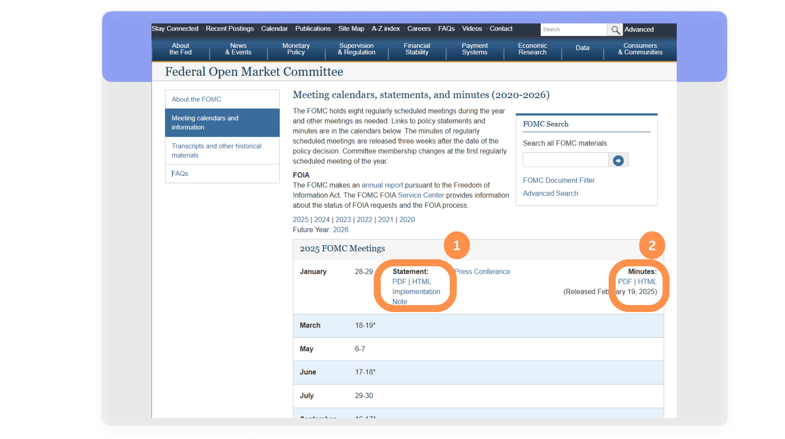Open Economic Research menu
Image resolution: width=785 pixels, height=439 pixels.
coord(532,49)
